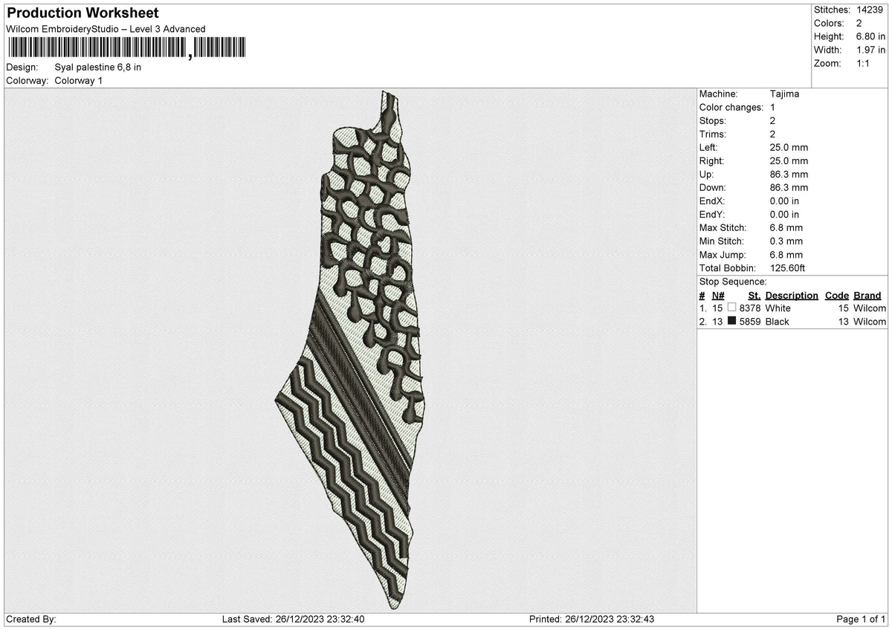892x630 pixels.
Task: Click the black thread color swatch
Action: tap(732, 321)
